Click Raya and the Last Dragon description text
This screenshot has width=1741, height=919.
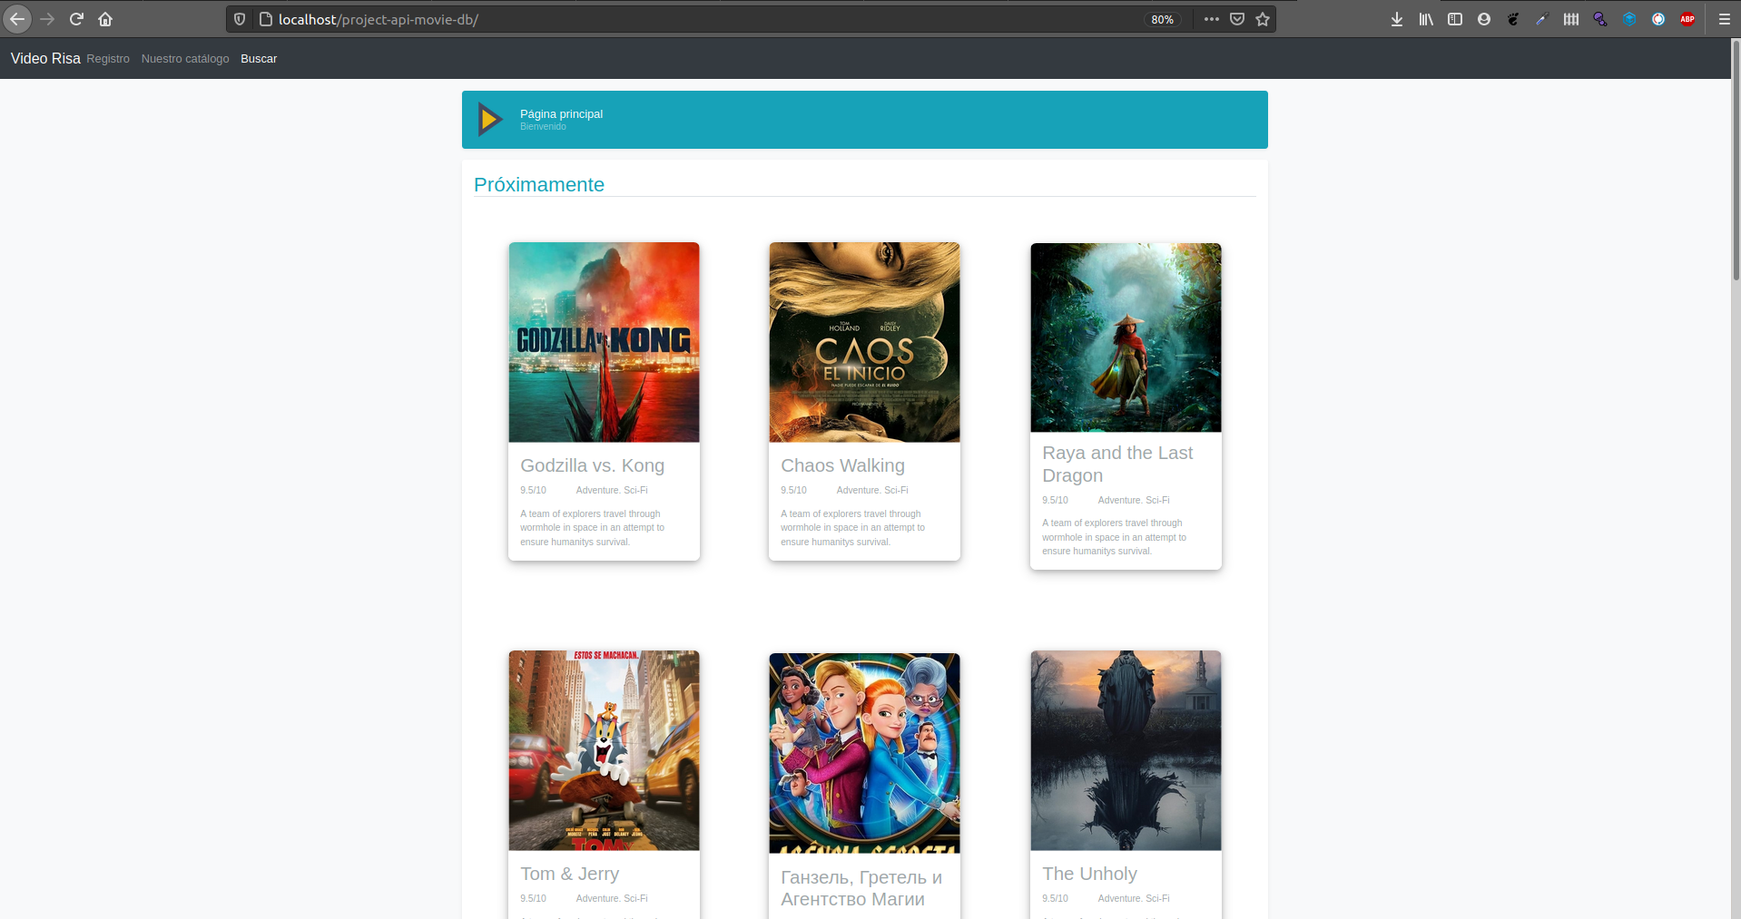(1114, 537)
